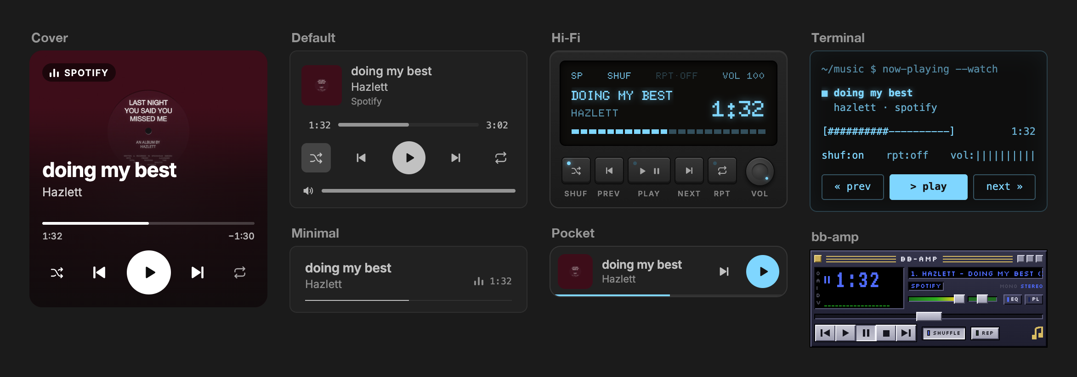Mute using the Default player speaker icon

tap(308, 191)
